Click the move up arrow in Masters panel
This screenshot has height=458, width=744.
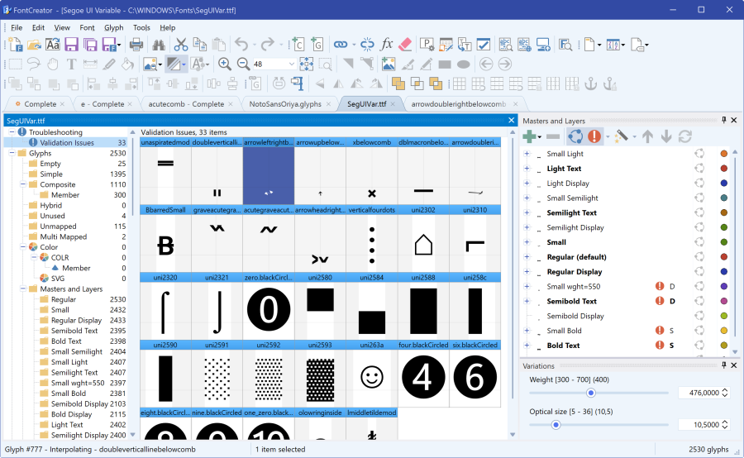[x=647, y=136]
